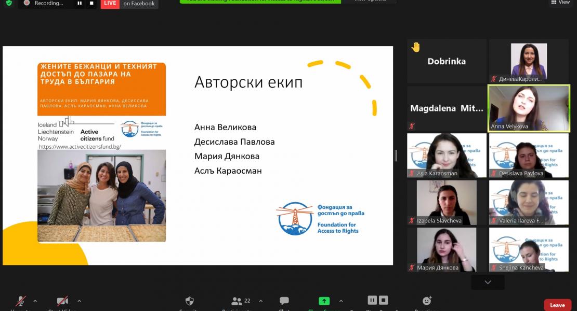The height and width of the screenshot is (311, 577).
Task: Select Asla Karaosman video tile
Action: [447, 155]
